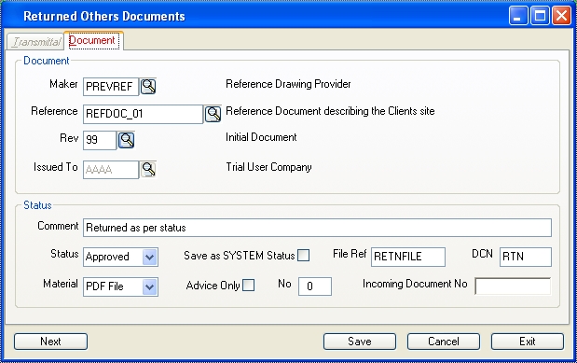Focus the Maker field containing PREVREF
This screenshot has height=363, width=577.
[x=111, y=87]
